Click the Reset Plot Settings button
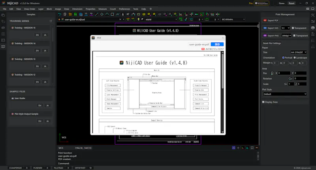The width and height of the screenshot is (316, 170). point(272,43)
